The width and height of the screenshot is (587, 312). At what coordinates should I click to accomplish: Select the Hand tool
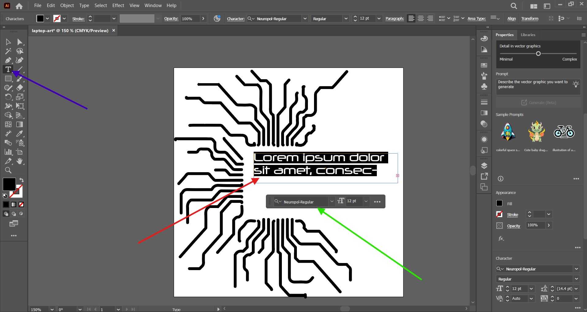pyautogui.click(x=20, y=161)
